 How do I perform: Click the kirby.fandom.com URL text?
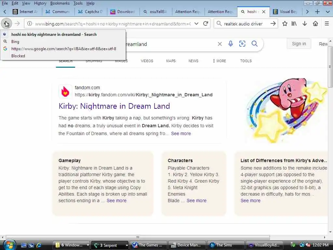tap(143, 95)
